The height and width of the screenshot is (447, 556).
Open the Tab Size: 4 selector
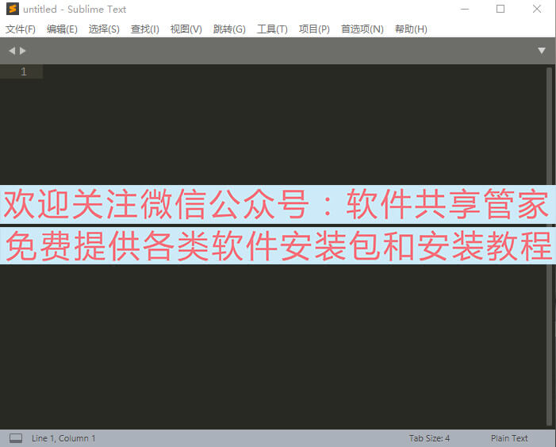429,438
